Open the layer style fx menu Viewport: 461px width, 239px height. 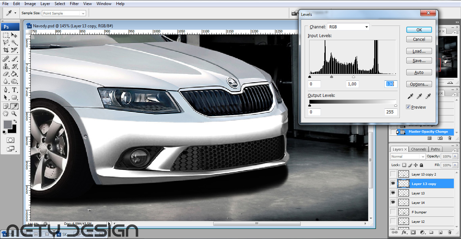click(x=404, y=232)
